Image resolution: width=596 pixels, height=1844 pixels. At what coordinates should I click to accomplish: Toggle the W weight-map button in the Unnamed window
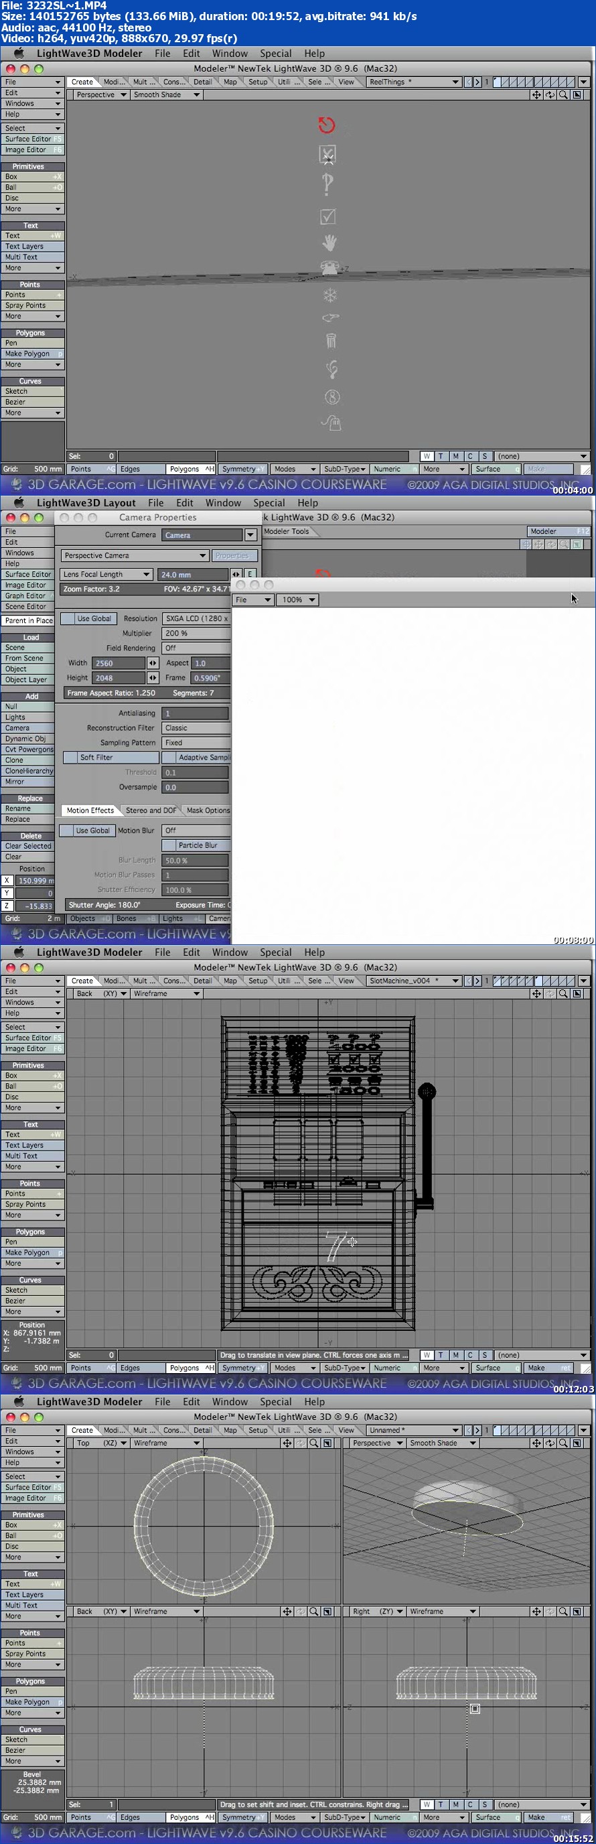click(427, 1804)
